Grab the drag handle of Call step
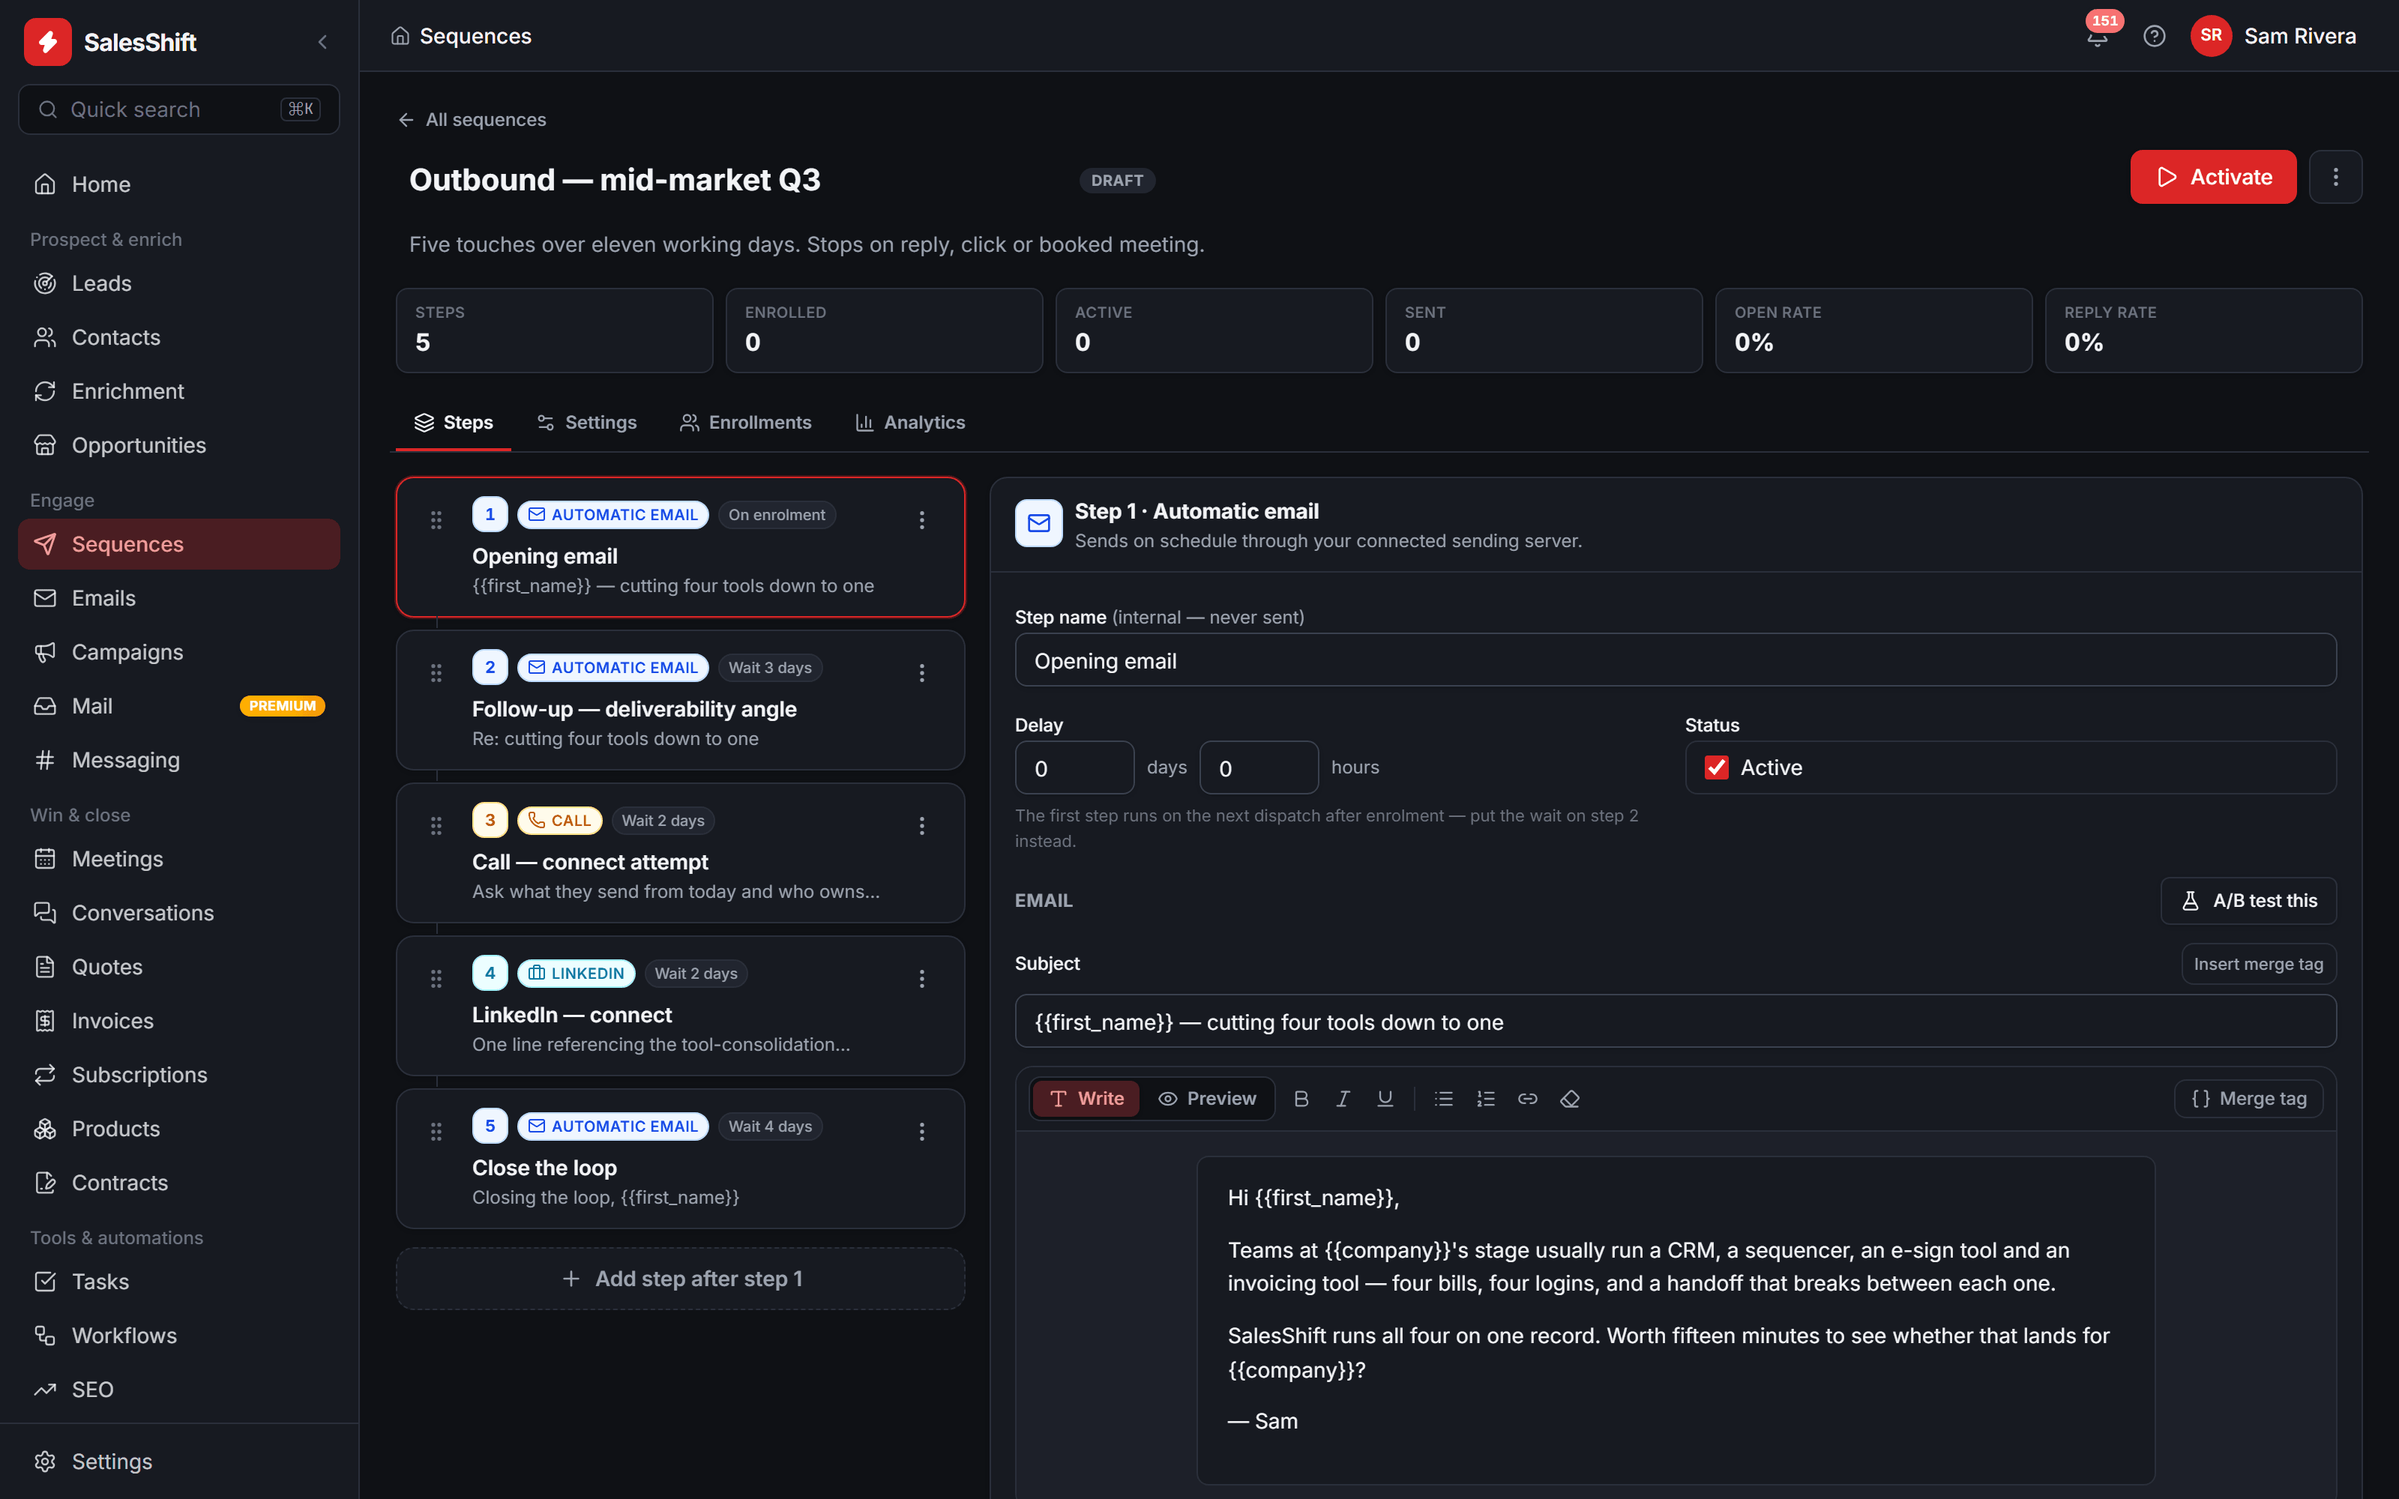This screenshot has height=1499, width=2399. [436, 826]
